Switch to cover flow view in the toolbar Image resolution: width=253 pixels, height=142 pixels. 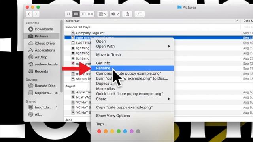coord(91,14)
